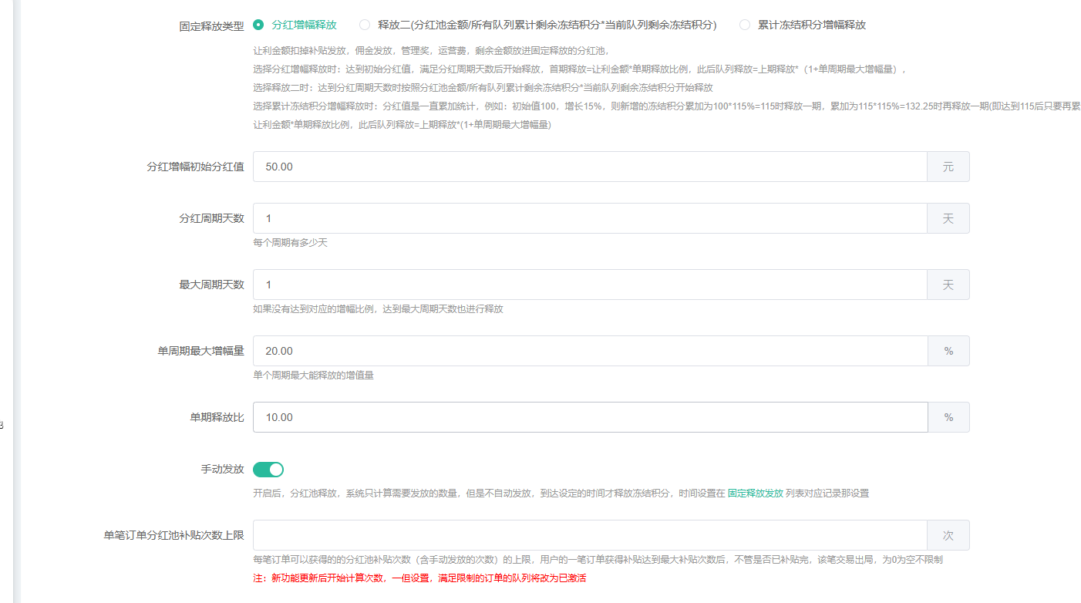Click the 天 suffix beside 分红周期天数
1081x603 pixels.
pyautogui.click(x=948, y=218)
